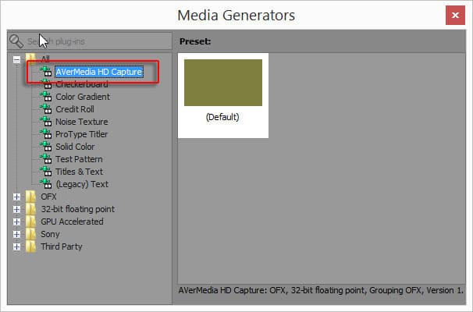Screen dimensions: 473x312
Task: Click the Color Gradient generator icon
Action: pyautogui.click(x=46, y=97)
